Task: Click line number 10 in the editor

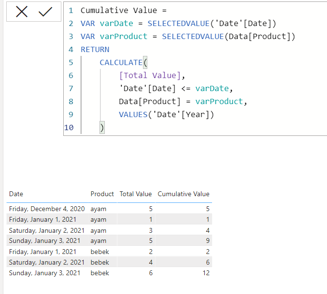Action: (x=69, y=128)
